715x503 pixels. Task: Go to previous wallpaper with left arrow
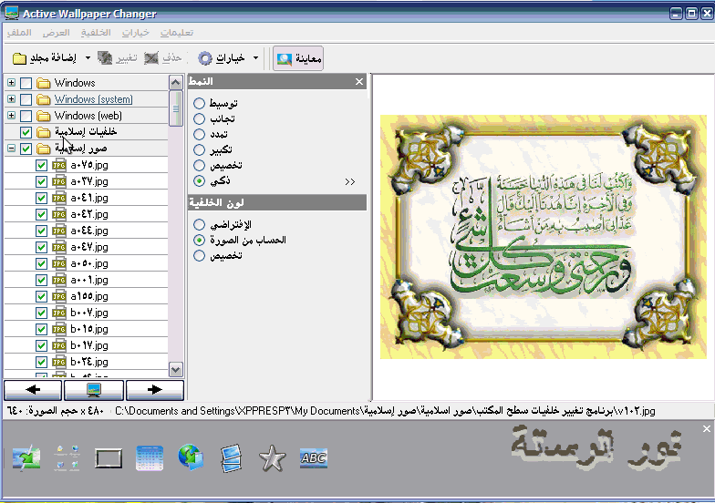pyautogui.click(x=33, y=390)
